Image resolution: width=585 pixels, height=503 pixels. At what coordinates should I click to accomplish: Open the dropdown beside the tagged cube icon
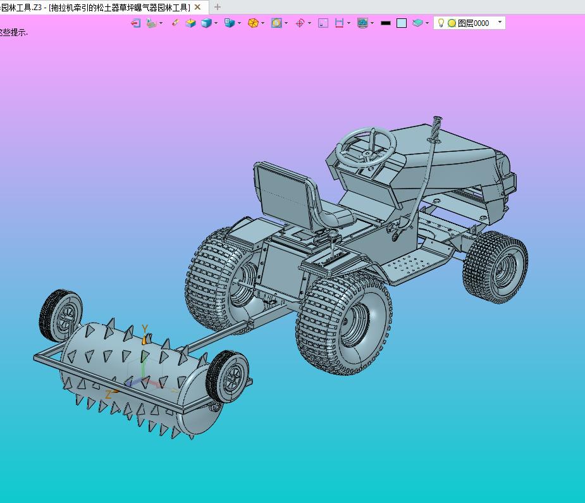tap(239, 23)
